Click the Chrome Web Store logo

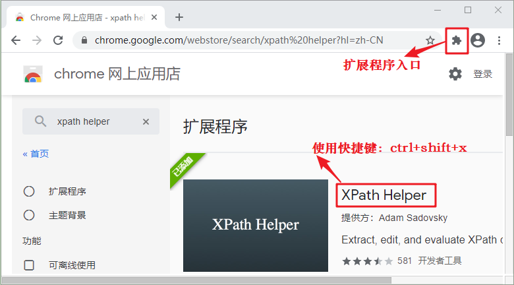33,74
